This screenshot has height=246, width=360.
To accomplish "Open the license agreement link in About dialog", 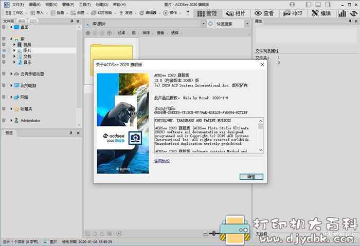I will 162,161.
